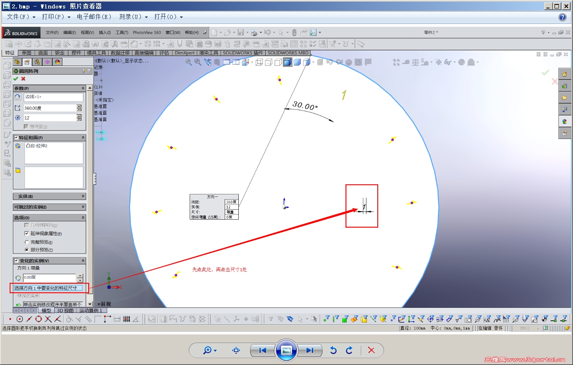Click the 选择方向 1 中要变化的特征尺寸 selection box

click(x=48, y=288)
